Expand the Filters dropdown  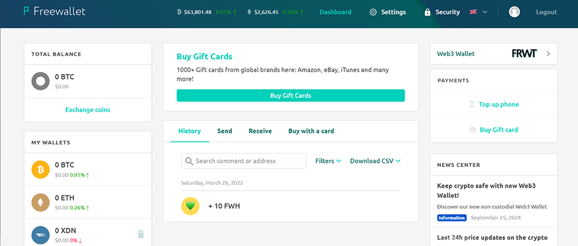[328, 161]
